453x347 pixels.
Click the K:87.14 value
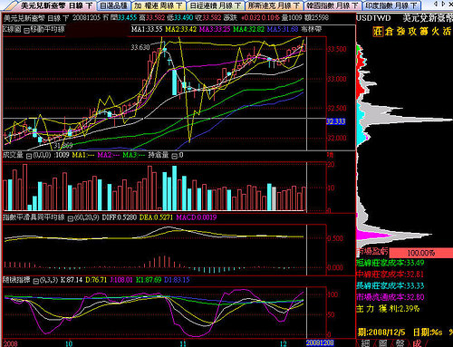72,280
